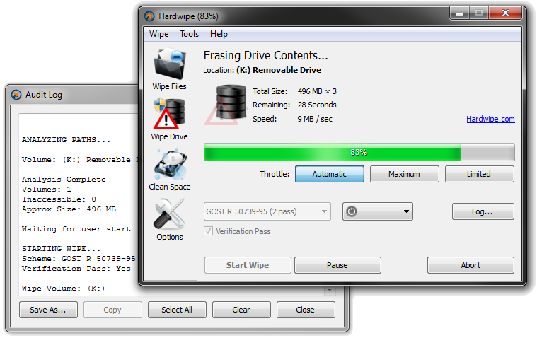The image size is (537, 338).
Task: Open the power action dropdown
Action: 377,211
